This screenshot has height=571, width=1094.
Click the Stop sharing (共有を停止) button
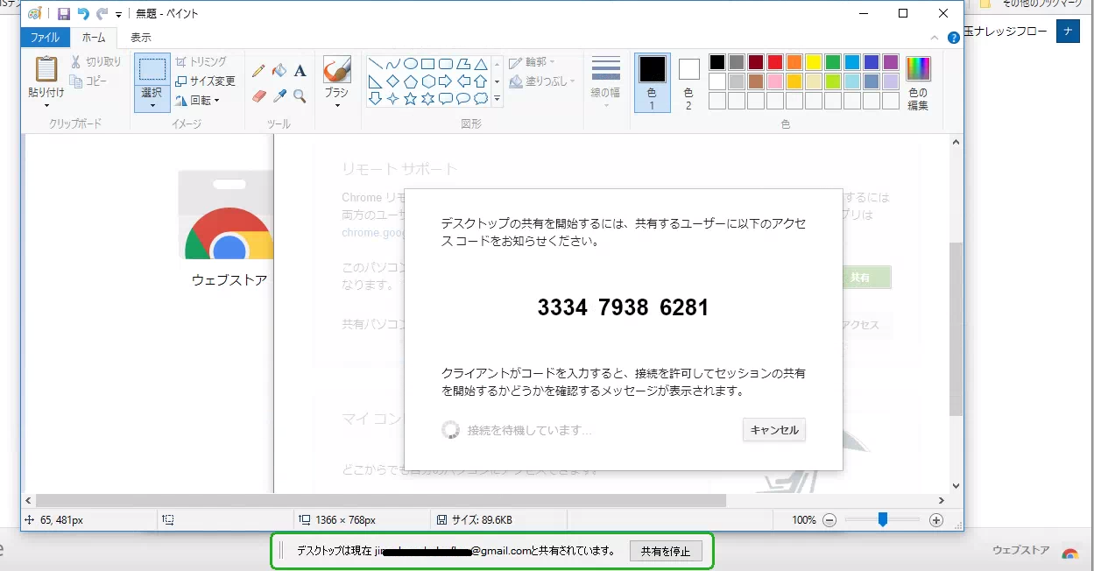666,551
